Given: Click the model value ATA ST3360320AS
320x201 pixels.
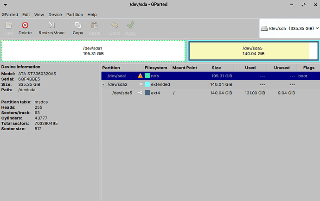Looking at the screenshot, I should (x=37, y=74).
